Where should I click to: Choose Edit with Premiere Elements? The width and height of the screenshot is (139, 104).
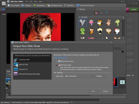point(32,74)
